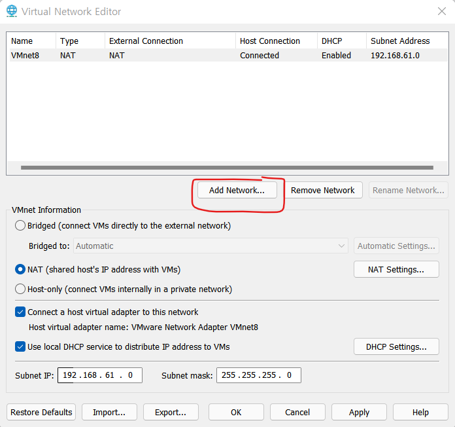Sort by the Name column header
Screen dimensions: 455x427
(31, 41)
